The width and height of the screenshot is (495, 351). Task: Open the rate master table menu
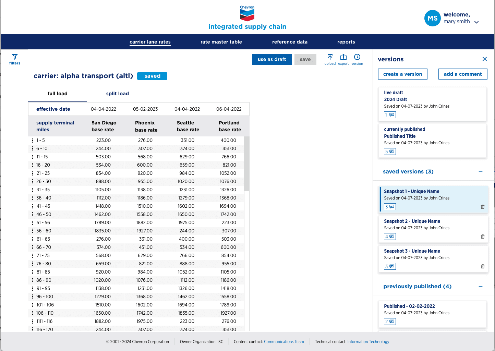[221, 42]
